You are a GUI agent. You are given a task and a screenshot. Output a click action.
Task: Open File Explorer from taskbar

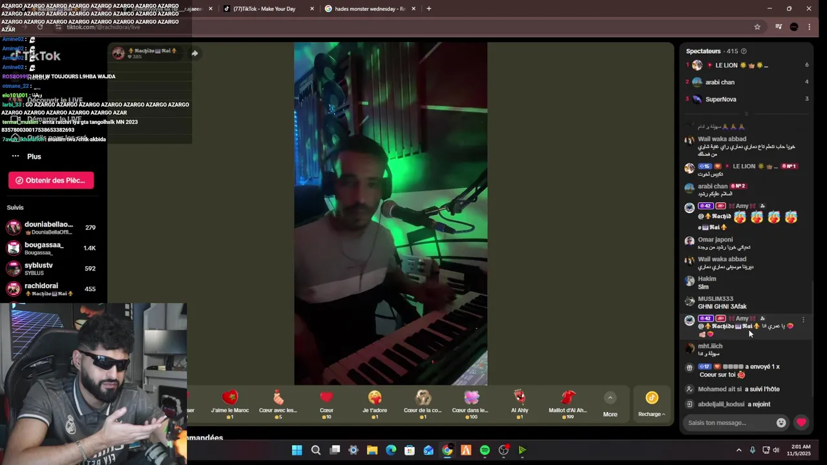tap(372, 450)
